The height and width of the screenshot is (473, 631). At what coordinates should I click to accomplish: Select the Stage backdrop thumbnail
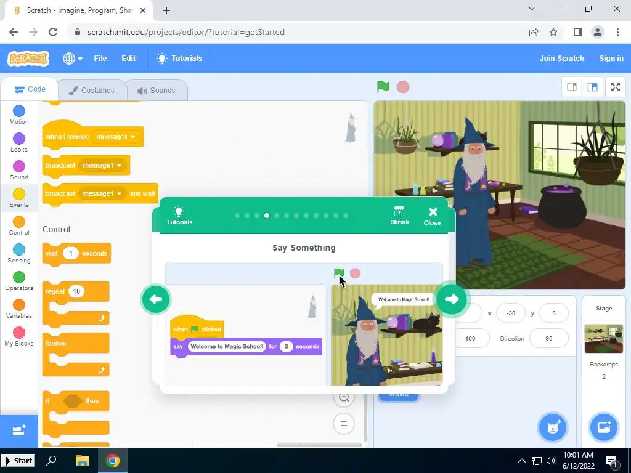604,339
